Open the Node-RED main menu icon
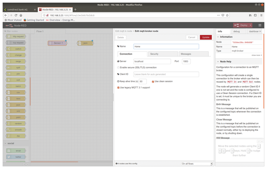The width and height of the screenshot is (267, 169). coord(260,25)
